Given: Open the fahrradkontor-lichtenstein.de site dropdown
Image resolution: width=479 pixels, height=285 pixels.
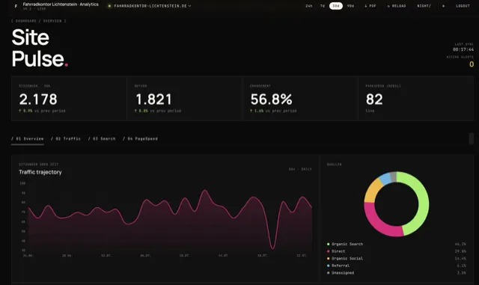Looking at the screenshot, I should (150, 6).
